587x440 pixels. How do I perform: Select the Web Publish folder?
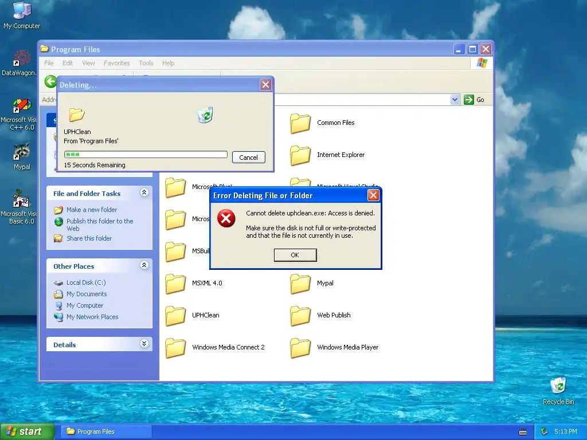pyautogui.click(x=320, y=315)
